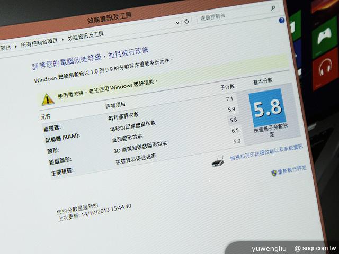The height and width of the screenshot is (254, 339).
Task: Click 使用電池時，無法使用 Windows 體驗指數 warning text
Action: (x=108, y=89)
